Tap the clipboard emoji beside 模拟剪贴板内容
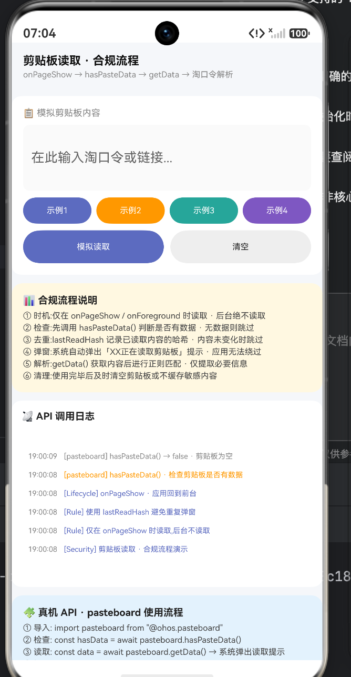 28,113
